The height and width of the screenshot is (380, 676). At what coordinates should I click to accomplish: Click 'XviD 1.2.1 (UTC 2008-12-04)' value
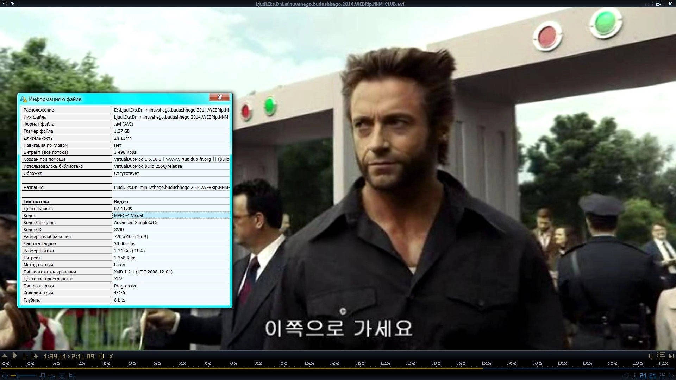[143, 272]
